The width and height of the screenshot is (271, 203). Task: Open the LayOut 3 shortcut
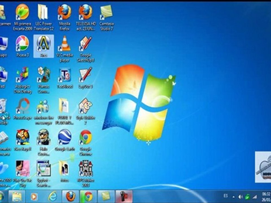coord(86,78)
